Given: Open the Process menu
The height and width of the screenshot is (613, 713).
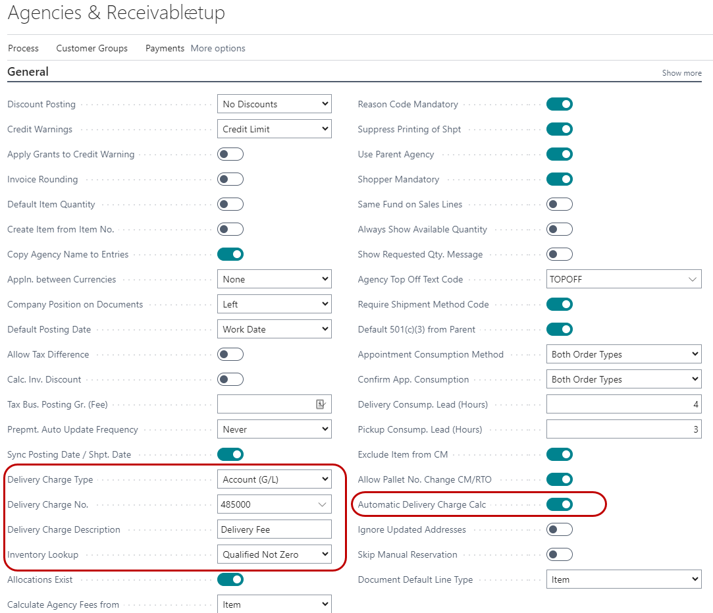Looking at the screenshot, I should coord(23,48).
